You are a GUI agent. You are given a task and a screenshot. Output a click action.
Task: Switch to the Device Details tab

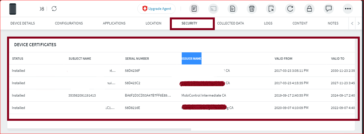[x=23, y=23]
